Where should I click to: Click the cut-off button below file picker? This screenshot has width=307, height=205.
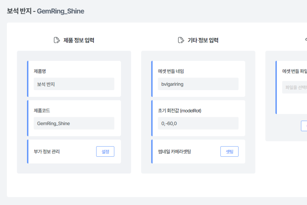(x=304, y=126)
